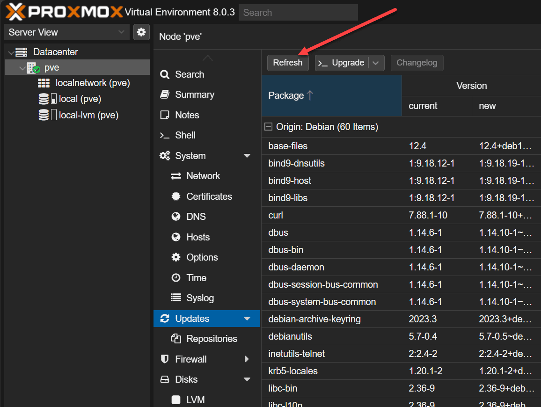Viewport: 541px width, 407px height.
Task: Click the Shell prompt icon
Action: pos(165,135)
